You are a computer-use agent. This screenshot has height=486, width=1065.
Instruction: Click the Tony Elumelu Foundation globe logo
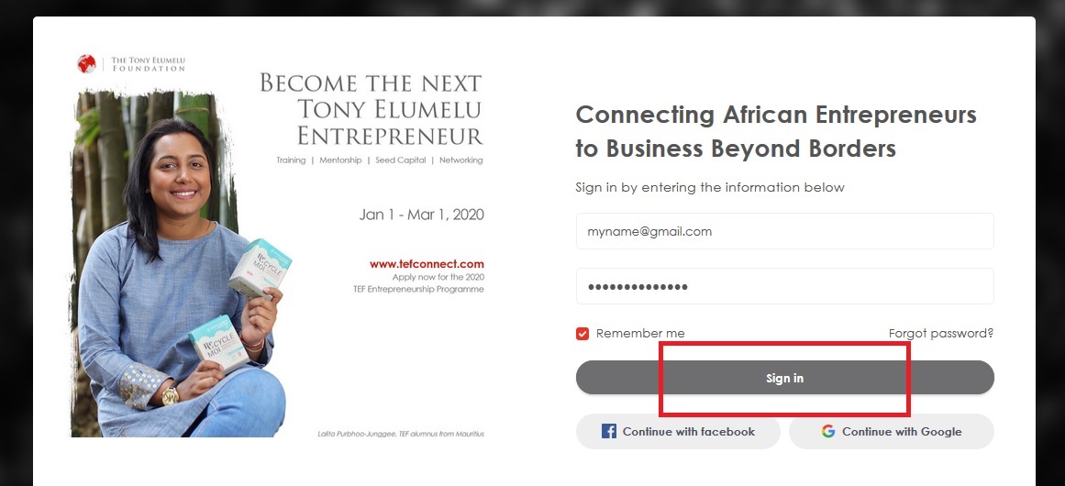[x=87, y=64]
